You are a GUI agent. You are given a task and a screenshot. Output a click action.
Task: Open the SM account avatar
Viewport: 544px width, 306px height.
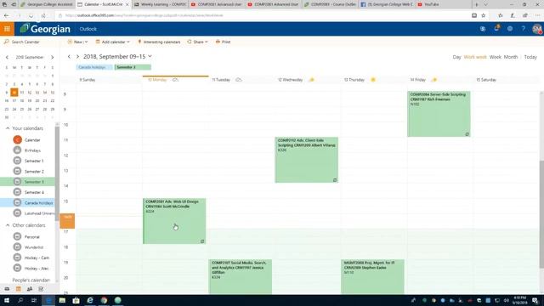pos(536,29)
